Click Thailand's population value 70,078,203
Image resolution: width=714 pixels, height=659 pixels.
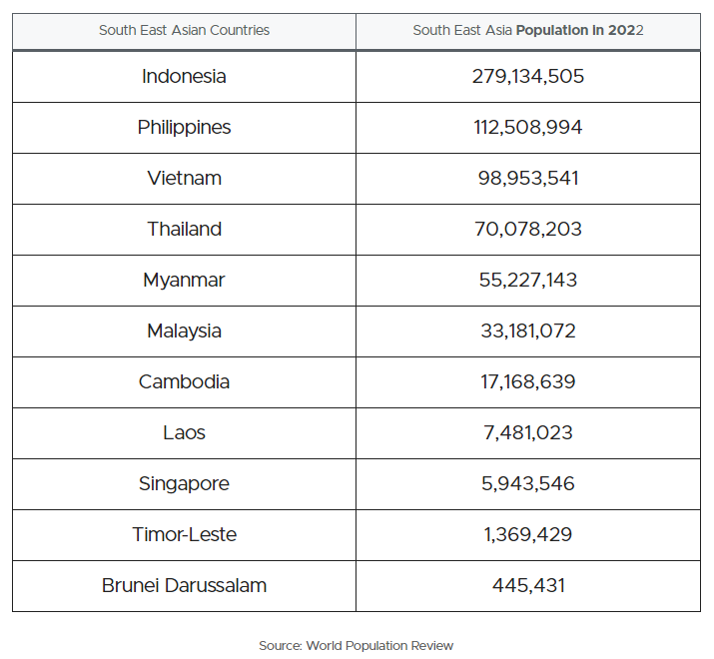(x=527, y=229)
